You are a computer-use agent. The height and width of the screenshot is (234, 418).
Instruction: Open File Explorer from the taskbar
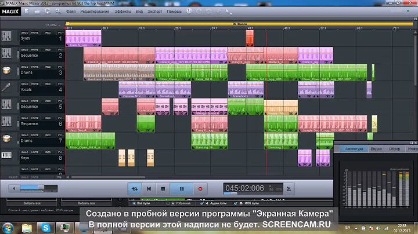27,228
